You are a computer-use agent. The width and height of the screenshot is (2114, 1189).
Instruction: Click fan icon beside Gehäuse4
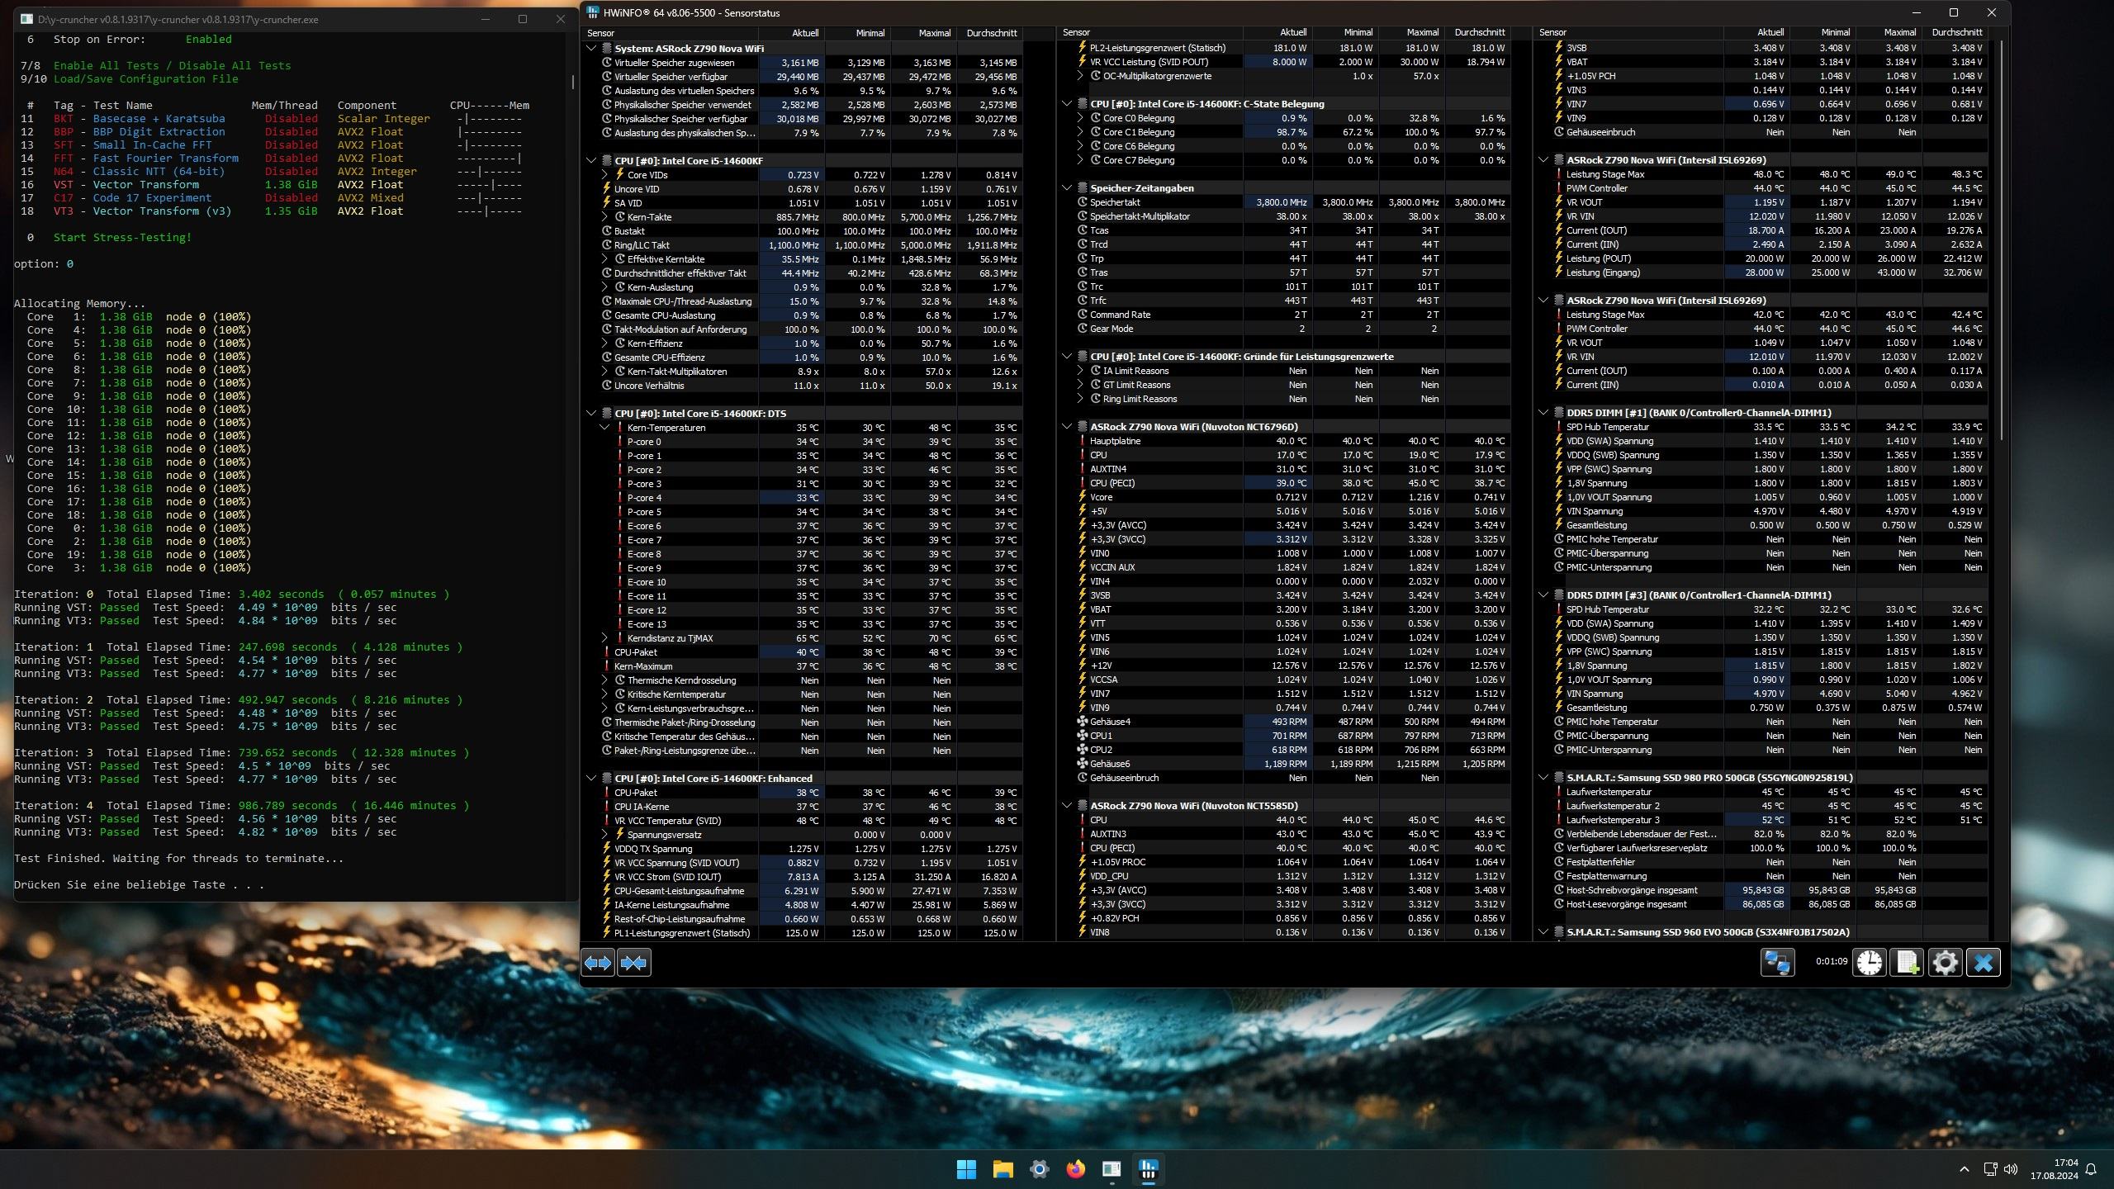click(1082, 722)
